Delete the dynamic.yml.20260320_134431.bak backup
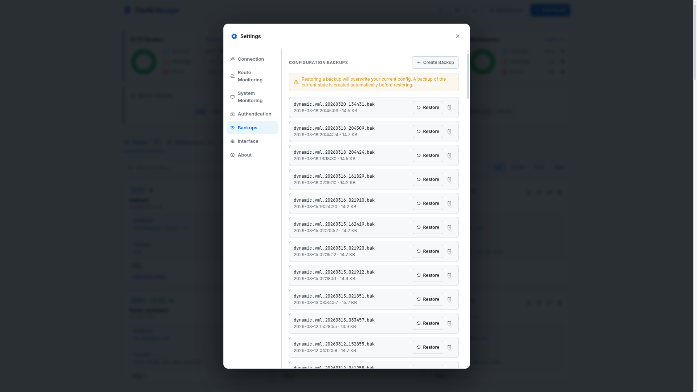The height and width of the screenshot is (392, 697). (449, 107)
